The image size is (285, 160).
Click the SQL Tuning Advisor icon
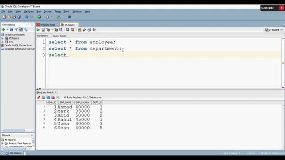point(61,30)
